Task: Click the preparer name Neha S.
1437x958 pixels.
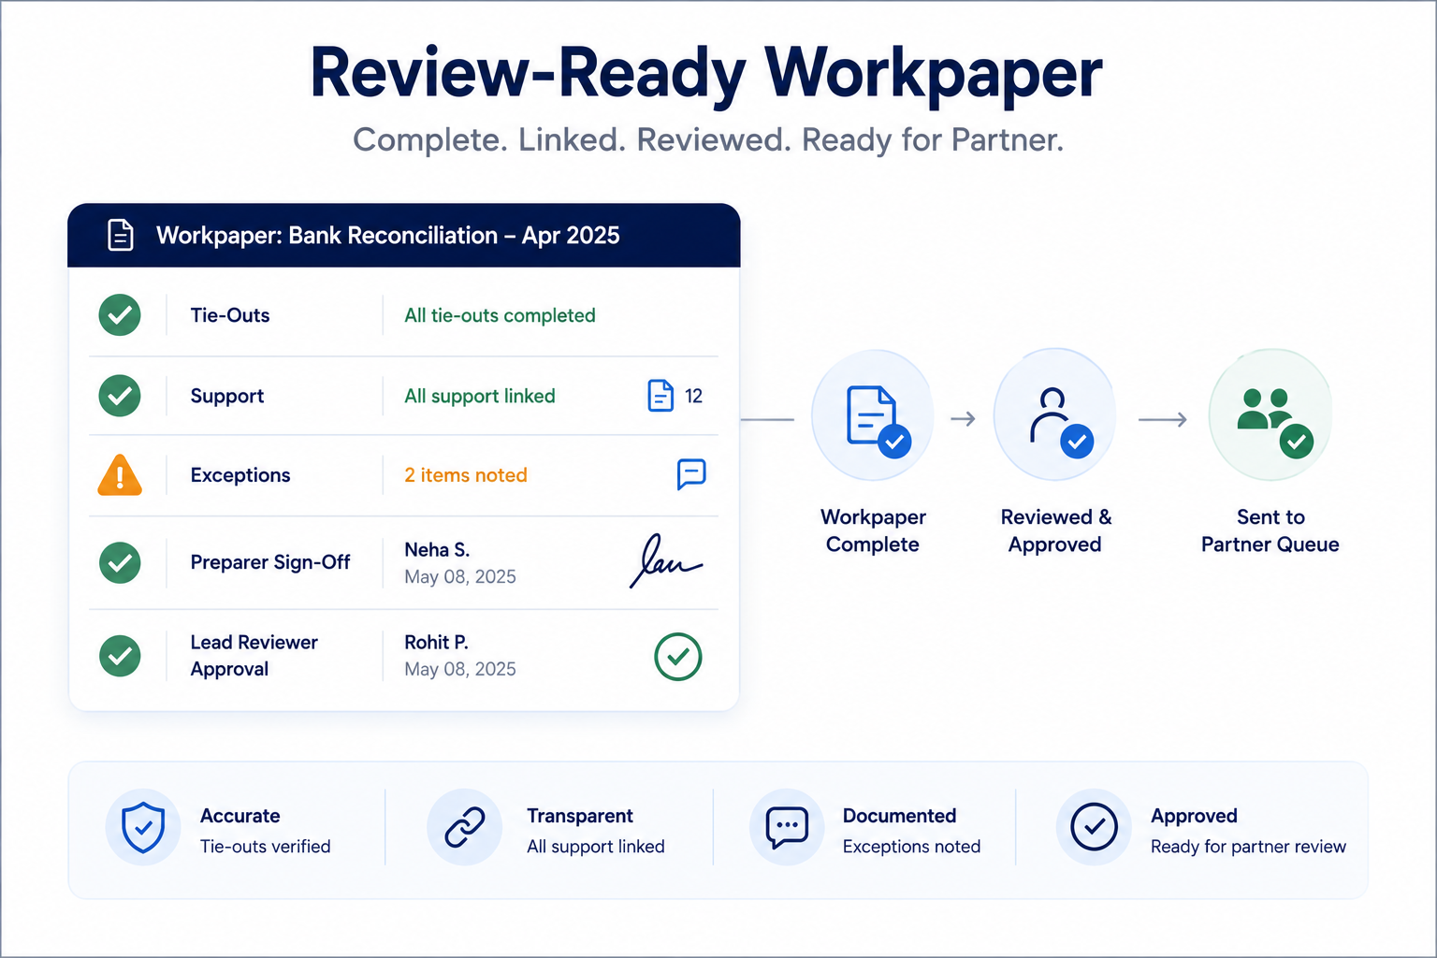Action: 437,549
